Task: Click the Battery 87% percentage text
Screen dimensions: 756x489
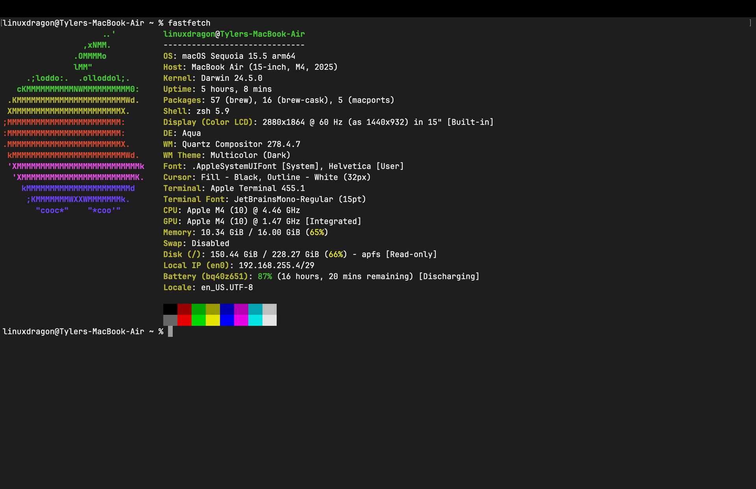Action: pos(265,276)
